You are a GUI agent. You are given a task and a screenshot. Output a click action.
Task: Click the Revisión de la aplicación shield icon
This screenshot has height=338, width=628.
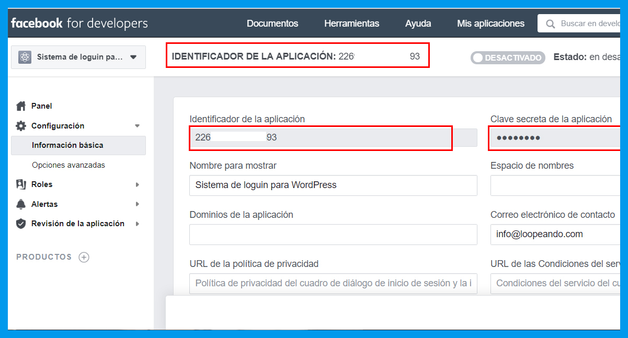coord(21,224)
